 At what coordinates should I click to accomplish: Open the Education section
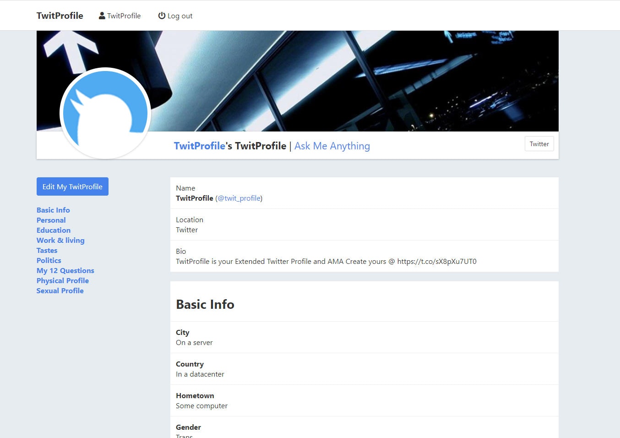(53, 230)
